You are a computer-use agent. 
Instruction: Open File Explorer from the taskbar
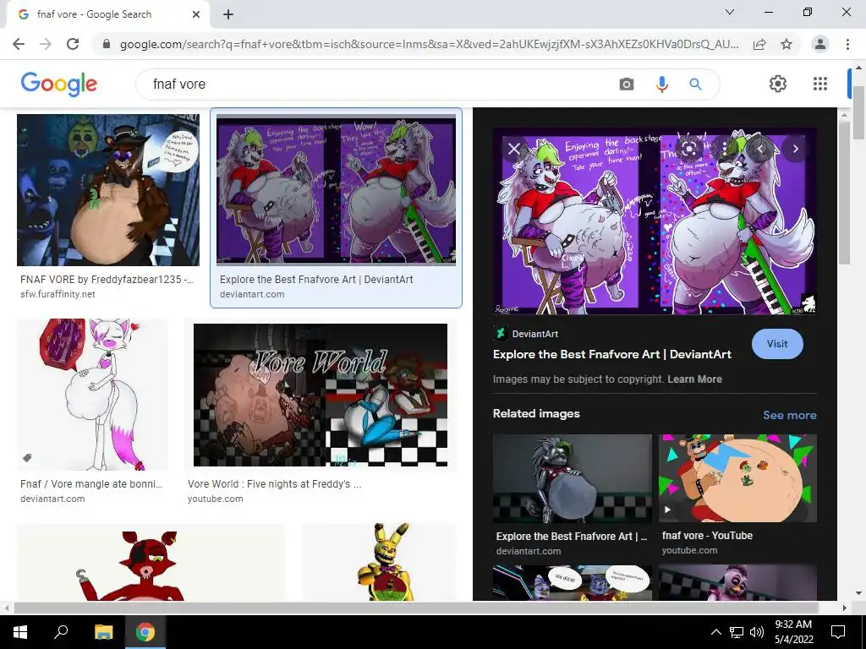(x=103, y=632)
